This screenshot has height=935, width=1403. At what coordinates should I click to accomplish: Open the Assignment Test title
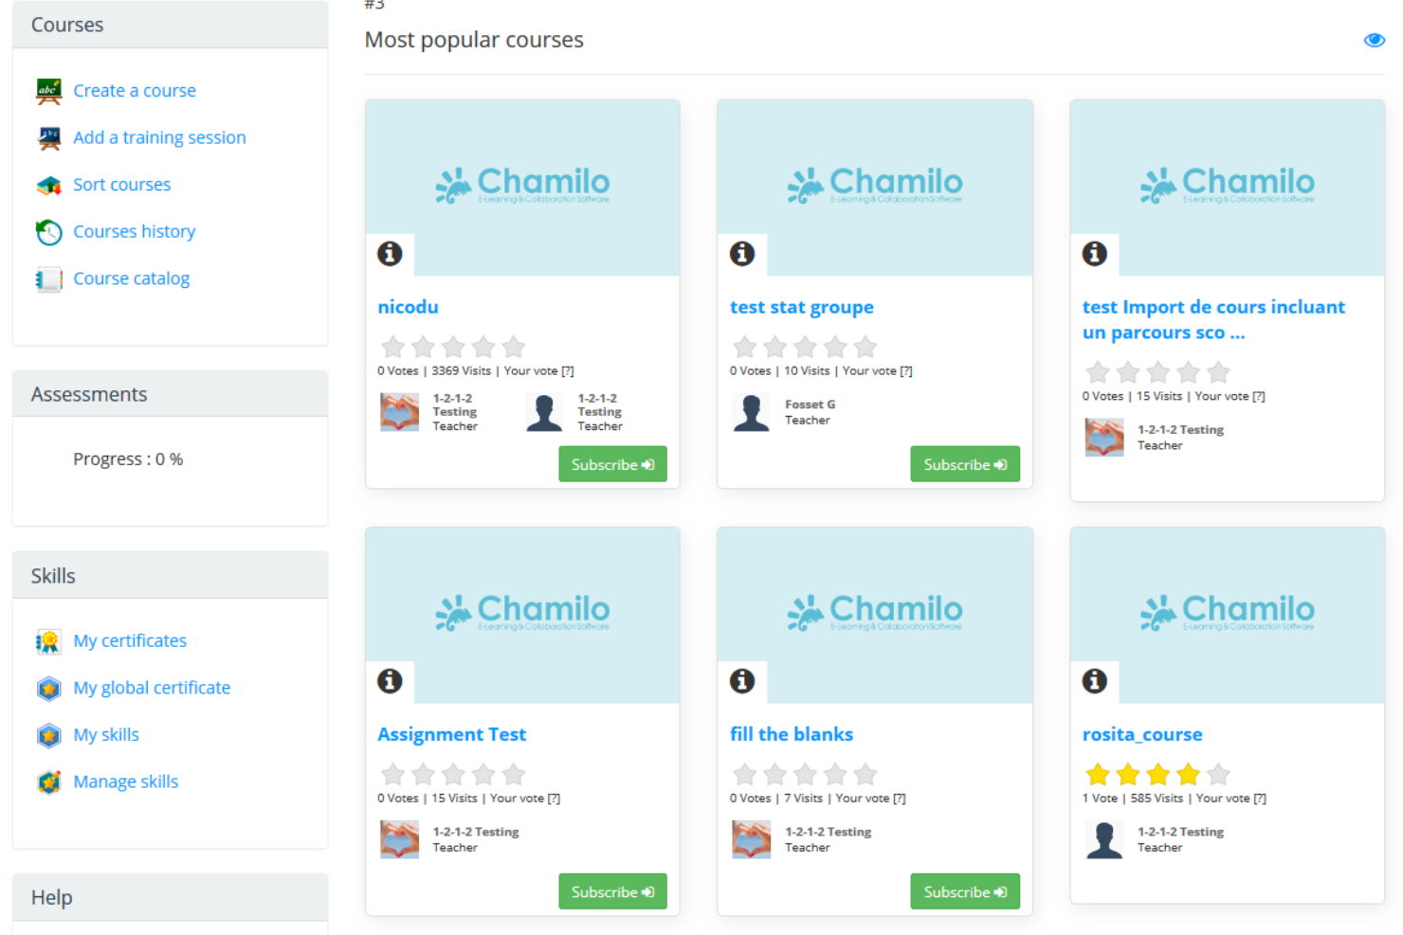pos(451,734)
